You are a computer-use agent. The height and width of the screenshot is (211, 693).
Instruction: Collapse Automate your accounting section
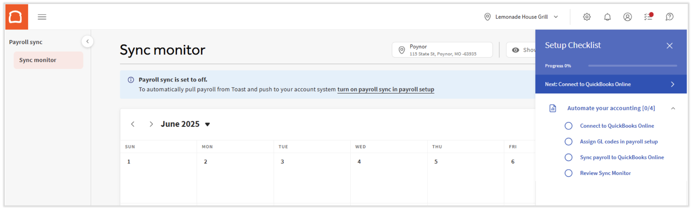coord(673,108)
